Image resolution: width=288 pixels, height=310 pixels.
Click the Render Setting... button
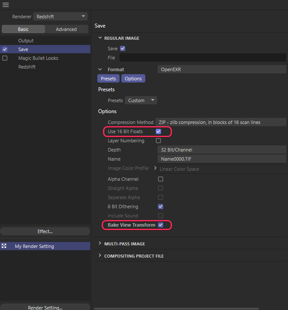pyautogui.click(x=45, y=307)
